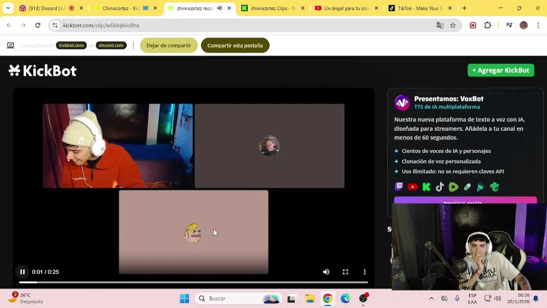
Task: Expand the hidden system tray icons
Action: click(431, 299)
